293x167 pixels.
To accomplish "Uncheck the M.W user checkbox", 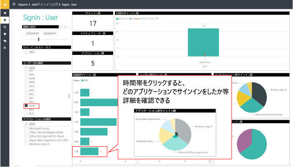I will [26, 106].
